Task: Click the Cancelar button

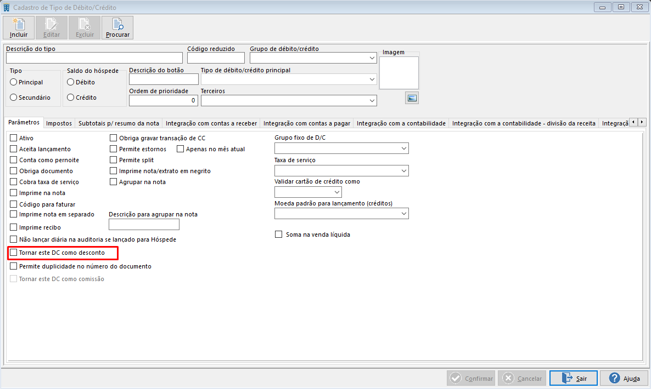Action: (523, 378)
